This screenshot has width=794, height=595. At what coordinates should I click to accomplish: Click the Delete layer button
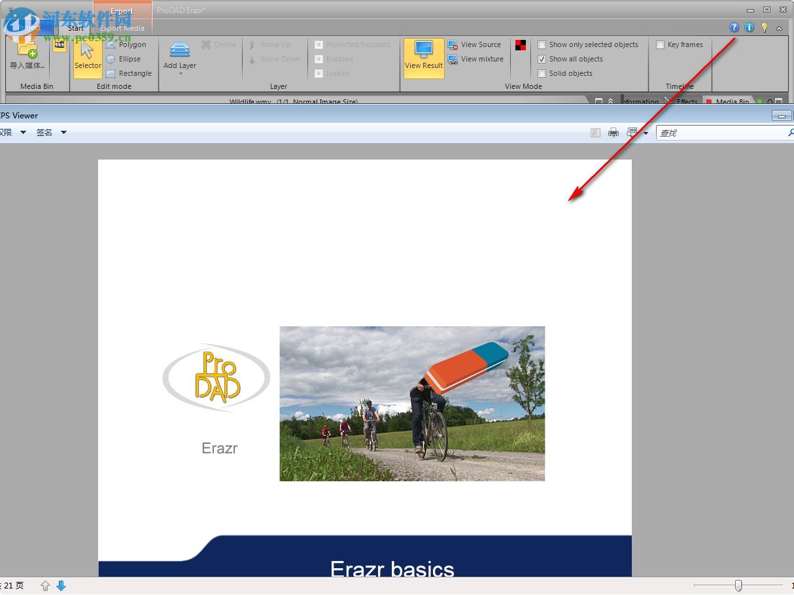click(218, 44)
